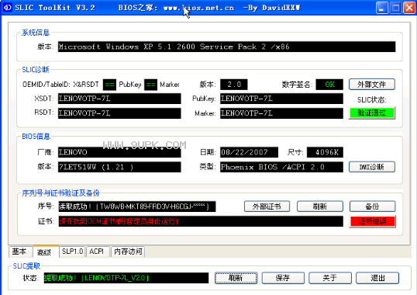Screen dimensions: 417x295
Task: Close the SLIC ToolKit window
Action: (x=409, y=8)
